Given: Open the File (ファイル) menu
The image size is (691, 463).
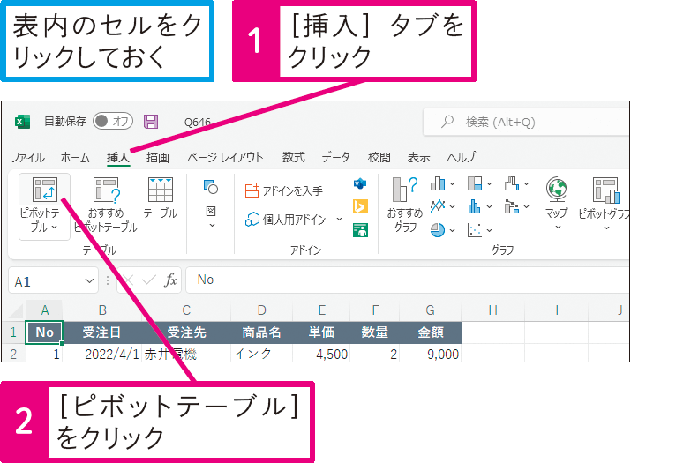Looking at the screenshot, I should click(x=28, y=157).
